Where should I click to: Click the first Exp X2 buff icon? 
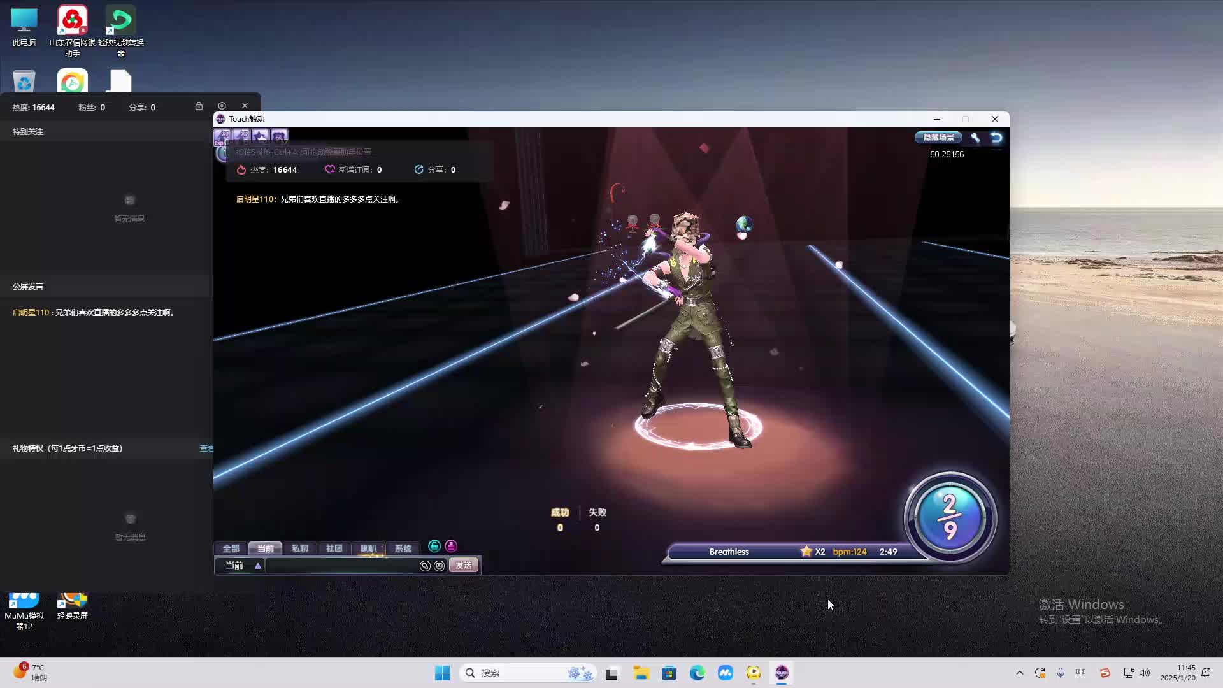[222, 136]
